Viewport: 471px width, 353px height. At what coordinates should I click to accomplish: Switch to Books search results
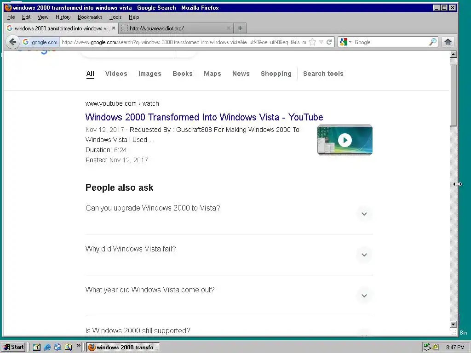[182, 74]
